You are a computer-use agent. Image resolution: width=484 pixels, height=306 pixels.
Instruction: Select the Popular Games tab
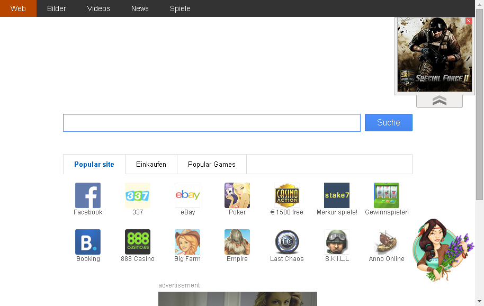pyautogui.click(x=212, y=165)
